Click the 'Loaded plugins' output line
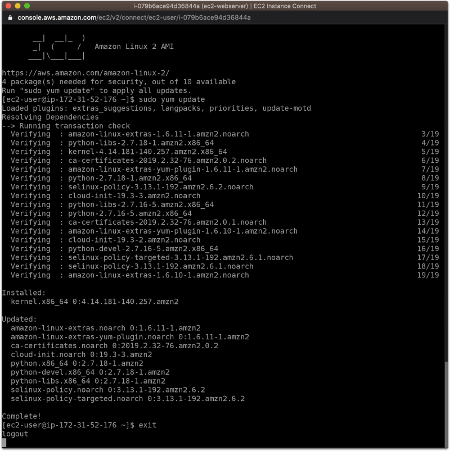The image size is (450, 451). tap(156, 108)
